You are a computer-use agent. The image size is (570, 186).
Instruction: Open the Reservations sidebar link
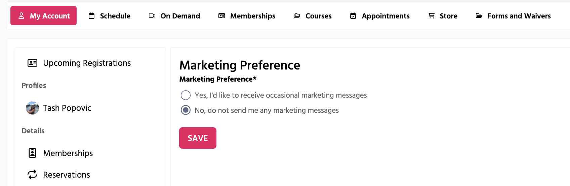tap(67, 175)
